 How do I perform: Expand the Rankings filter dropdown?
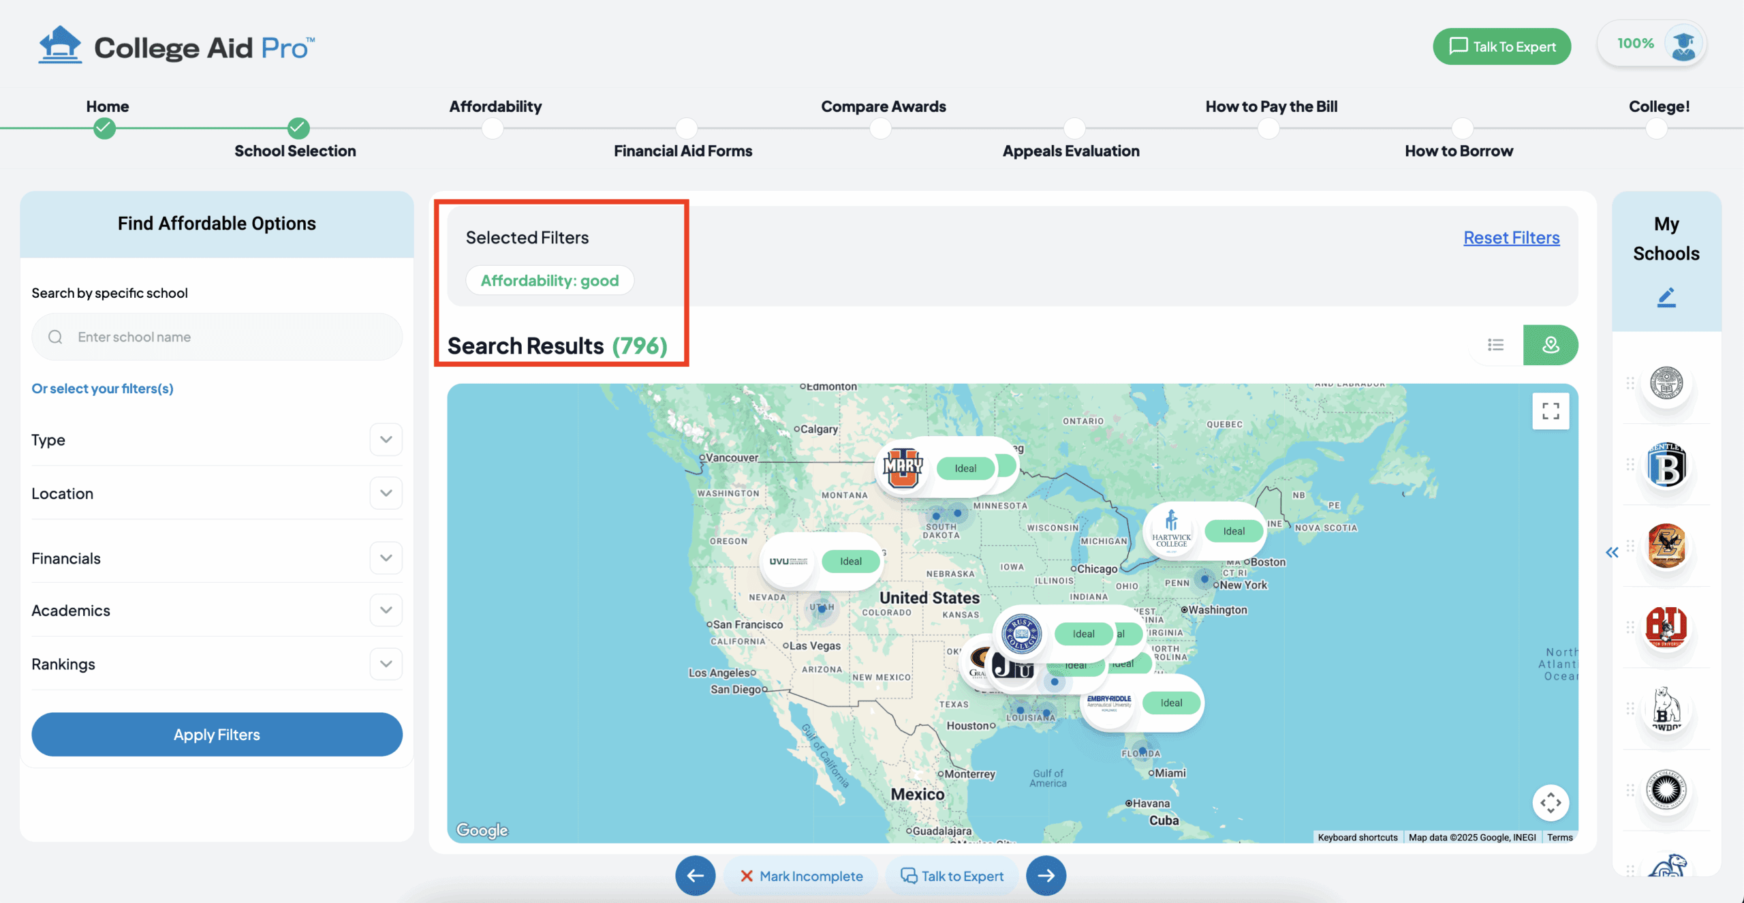click(x=386, y=664)
